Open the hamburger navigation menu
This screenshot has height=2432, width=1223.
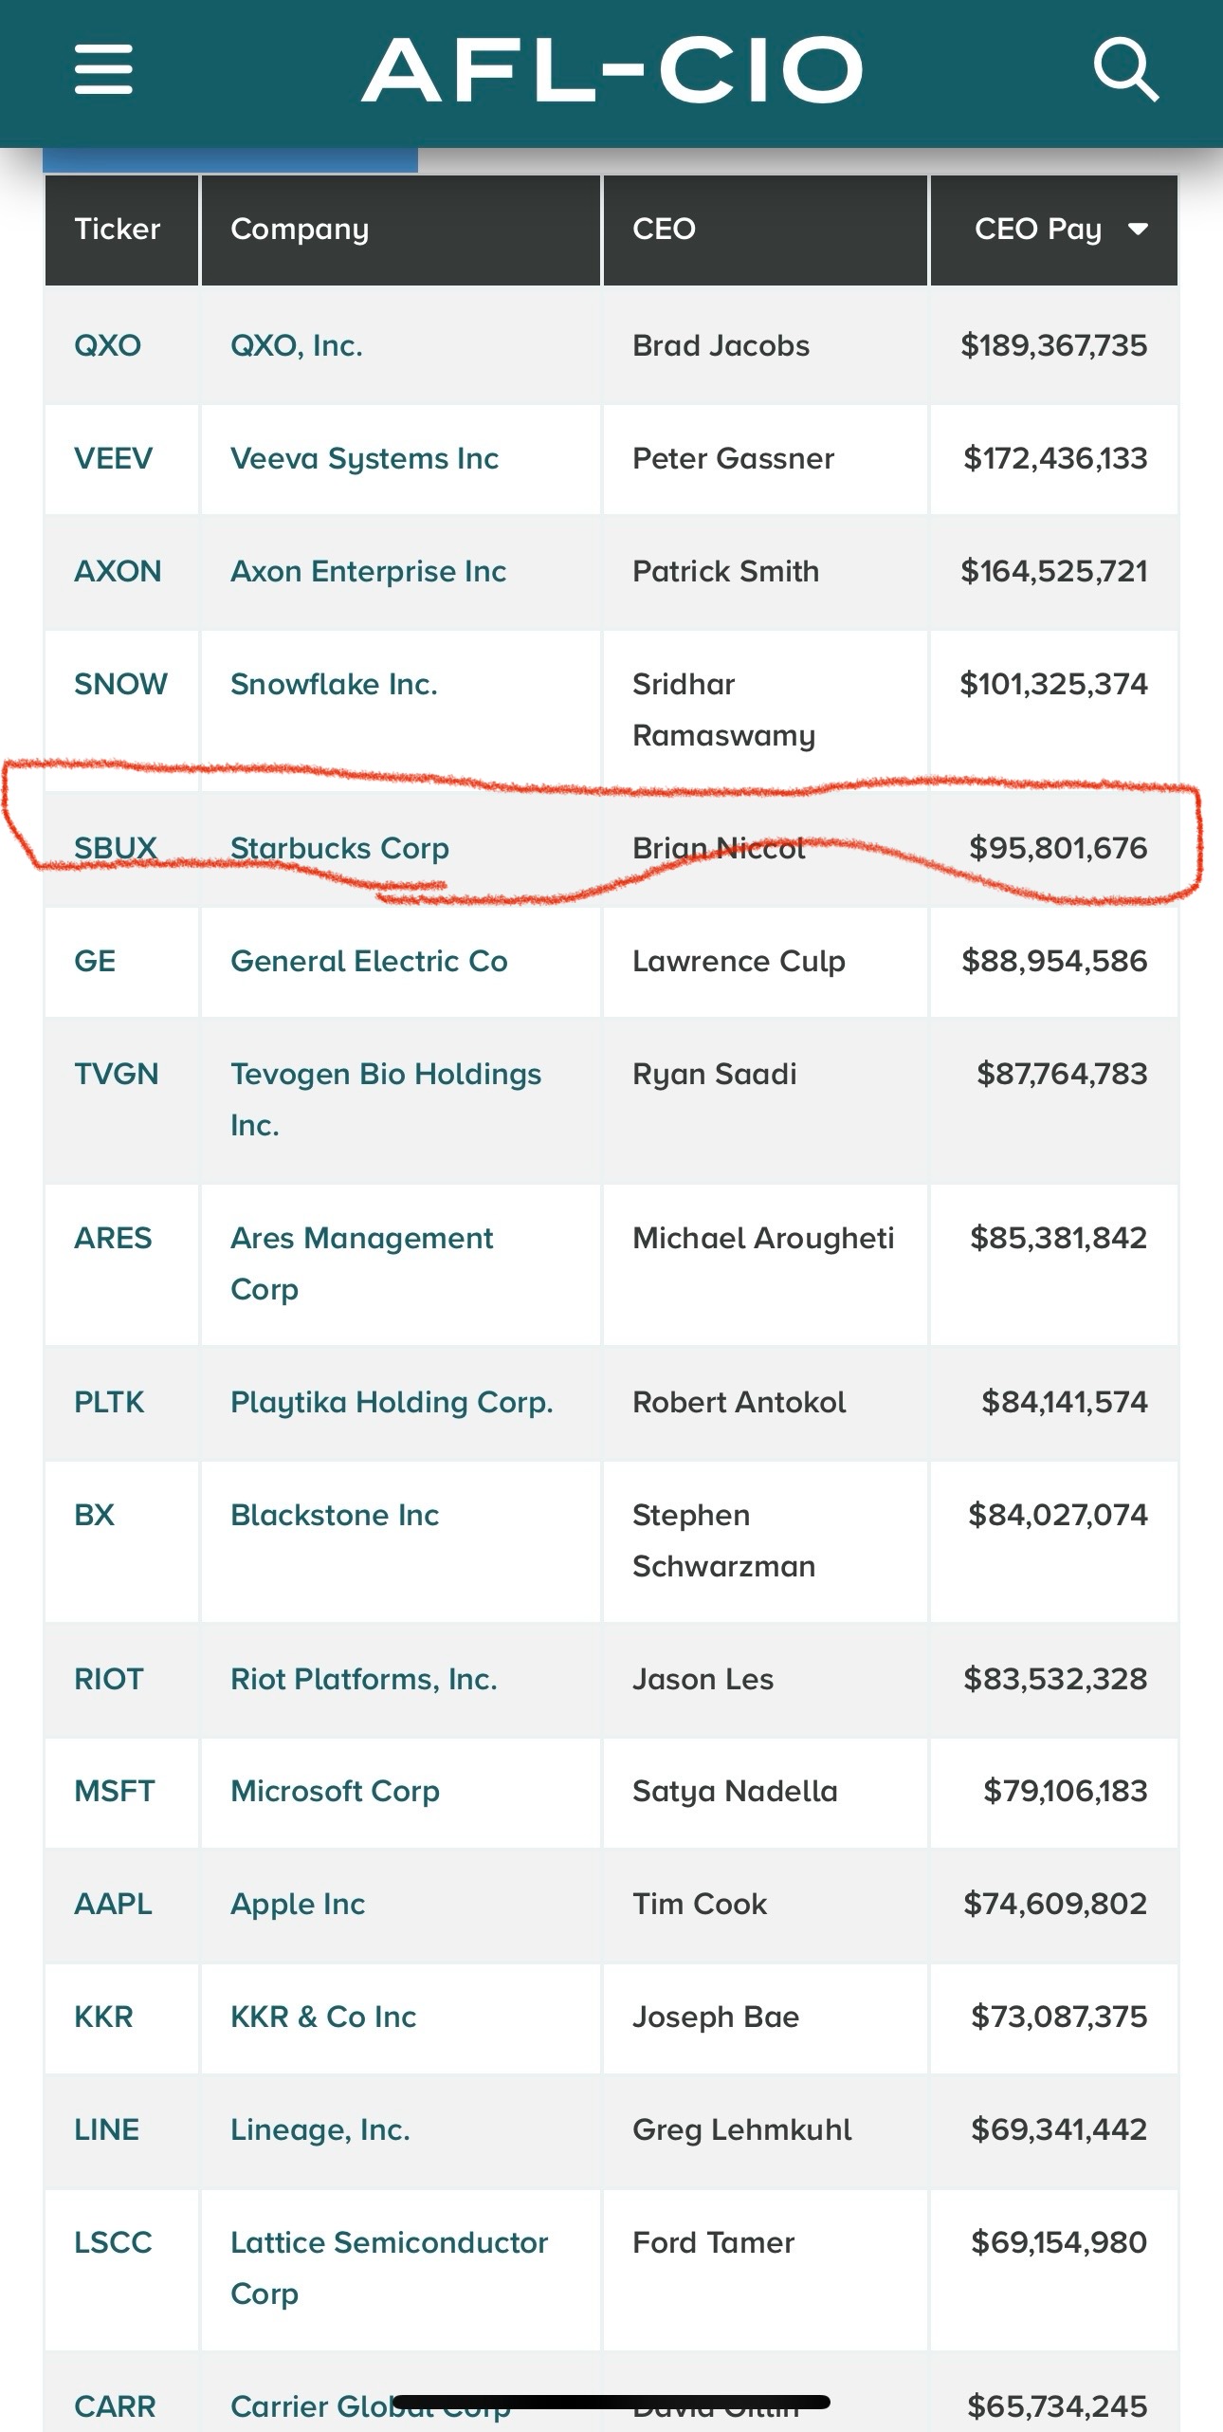tap(103, 69)
